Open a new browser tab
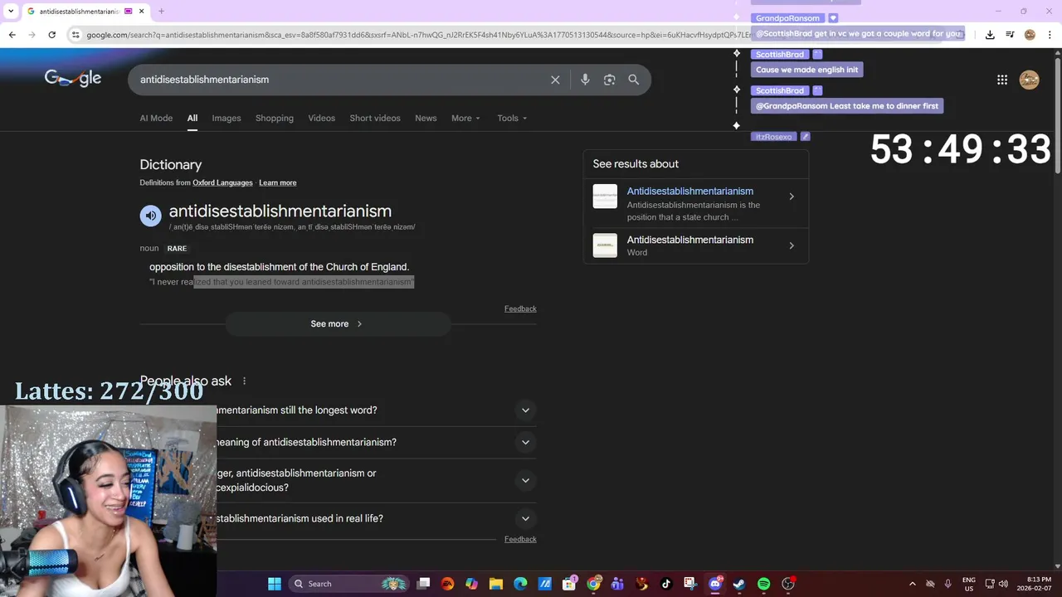1062x597 pixels. coord(161,11)
